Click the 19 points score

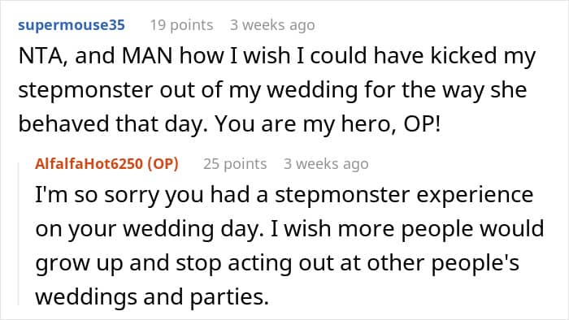pos(182,25)
